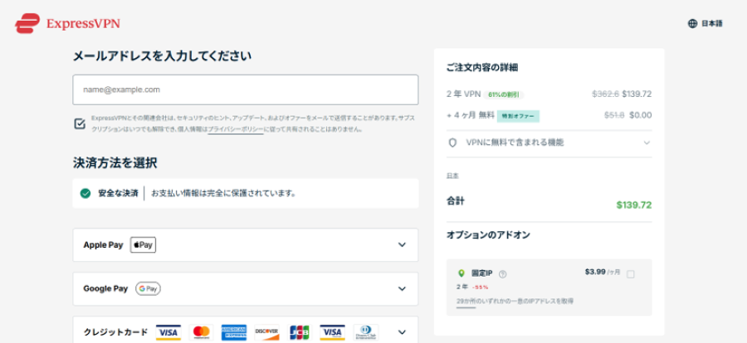The image size is (747, 343).
Task: Click the Google Pay badge icon
Action: [x=148, y=288]
